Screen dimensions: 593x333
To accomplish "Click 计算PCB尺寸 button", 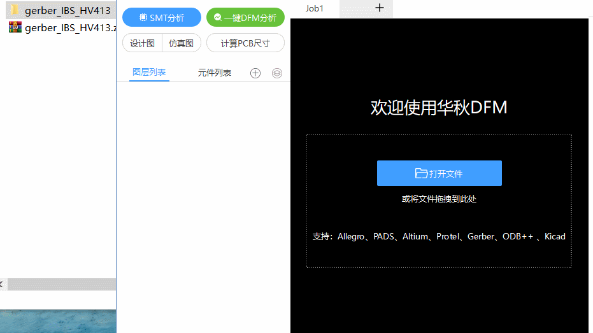I will tap(245, 43).
